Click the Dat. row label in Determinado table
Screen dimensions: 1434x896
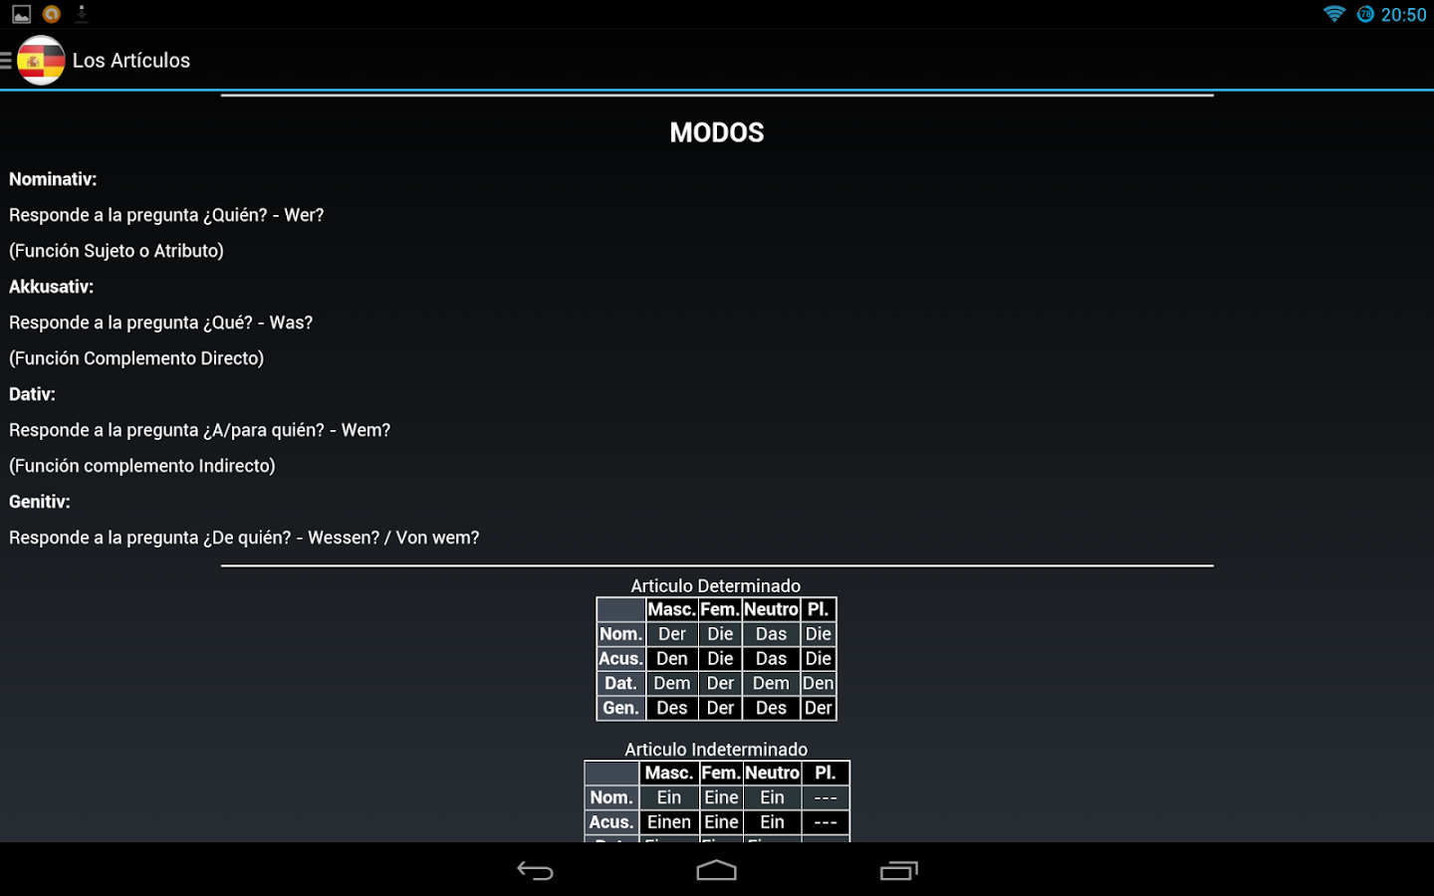[620, 684]
